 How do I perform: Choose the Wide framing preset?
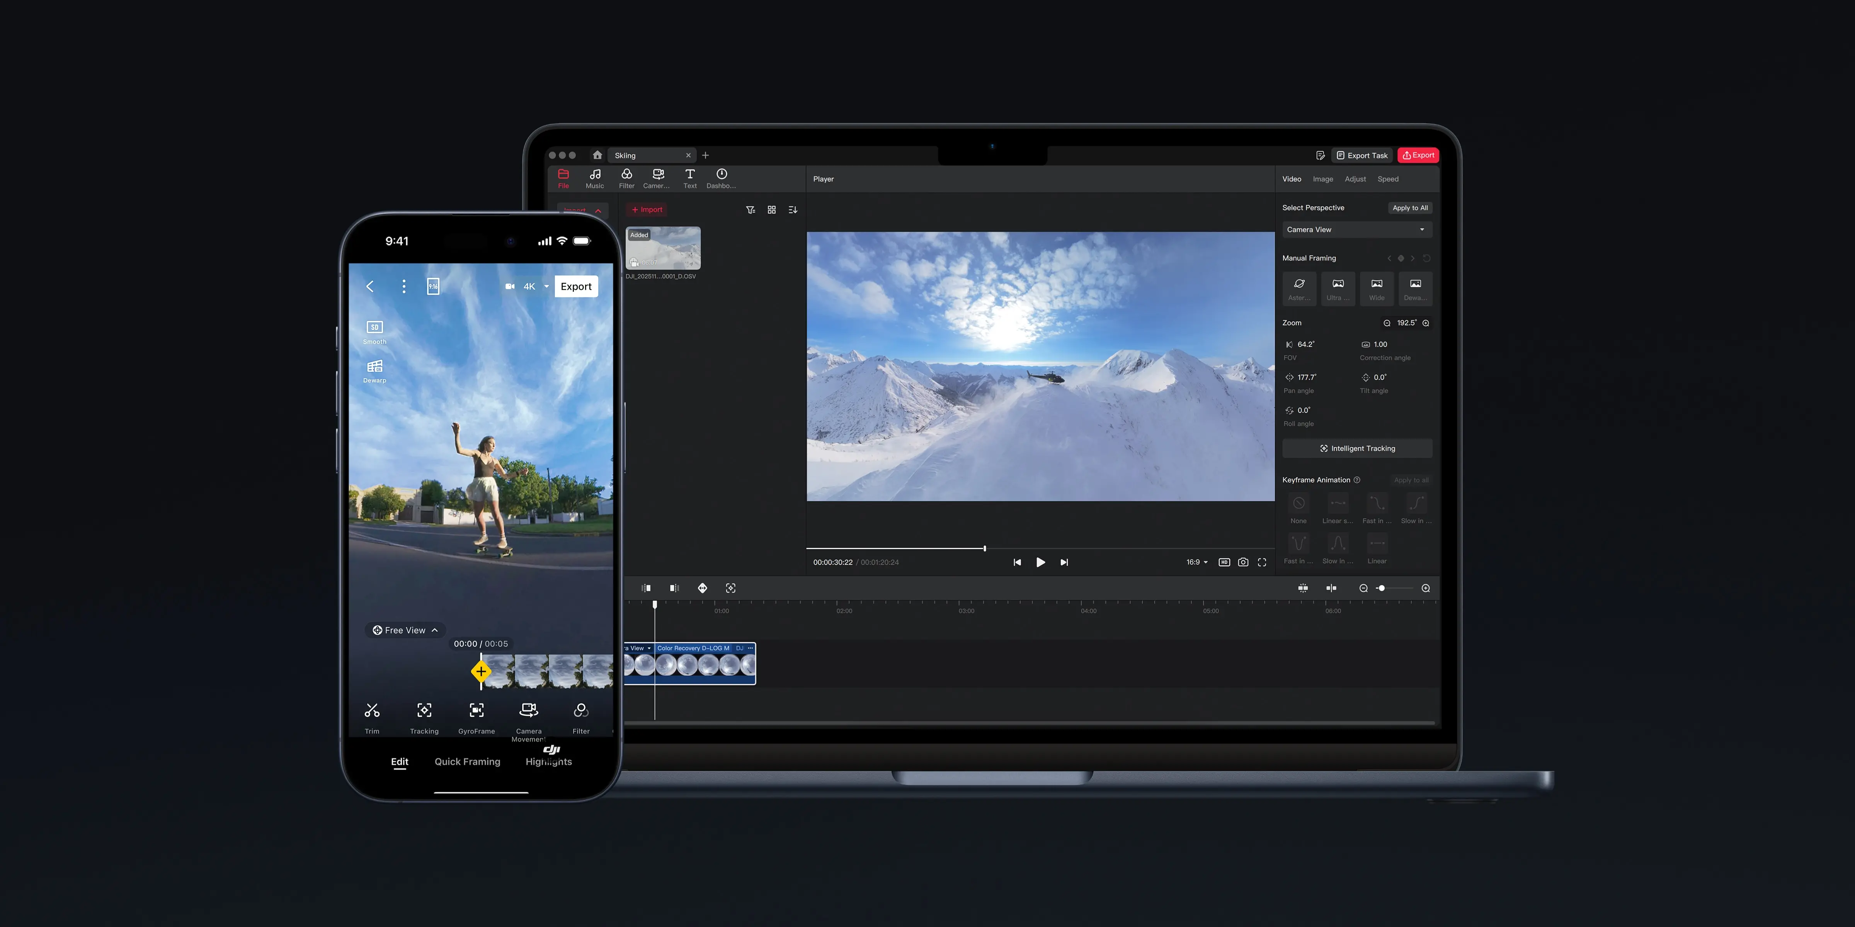pyautogui.click(x=1376, y=288)
